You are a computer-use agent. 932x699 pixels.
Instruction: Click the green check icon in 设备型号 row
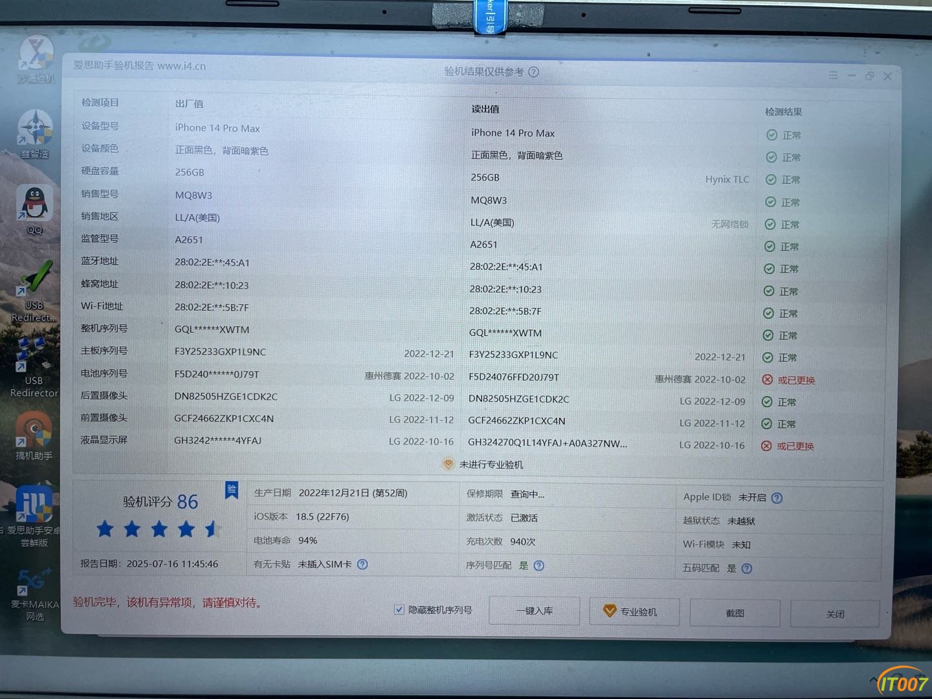(x=771, y=135)
